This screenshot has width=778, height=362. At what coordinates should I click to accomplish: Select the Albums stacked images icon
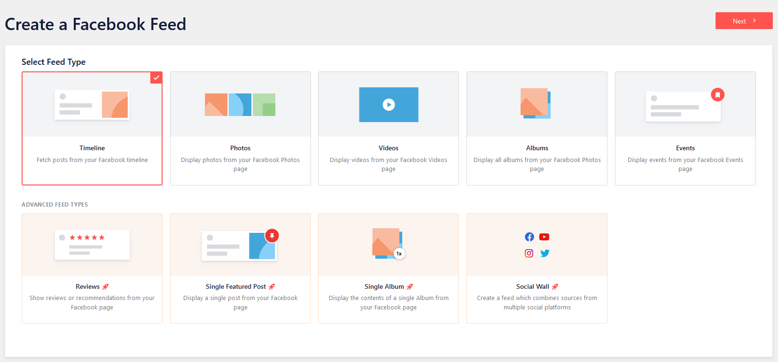coord(536,103)
